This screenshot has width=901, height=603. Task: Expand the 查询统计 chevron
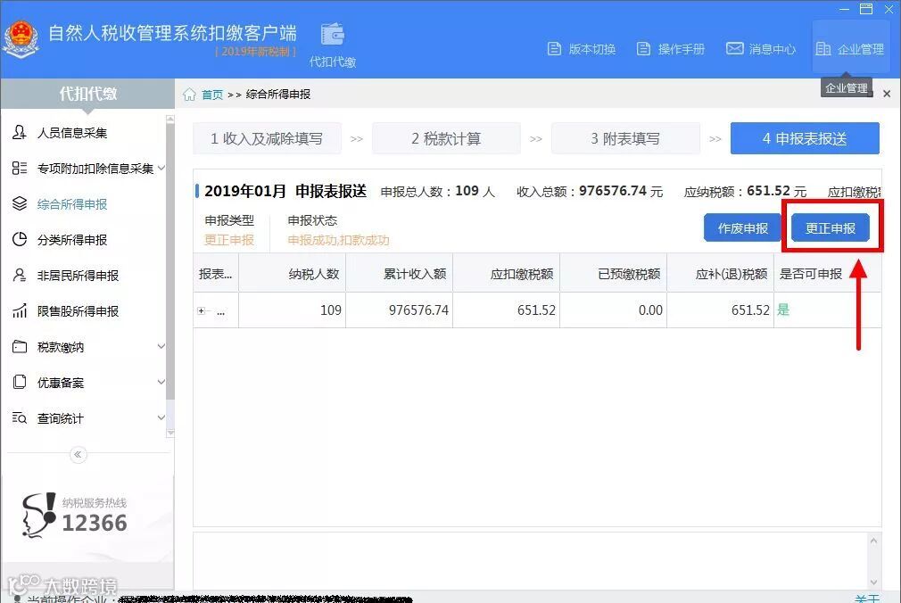(161, 417)
